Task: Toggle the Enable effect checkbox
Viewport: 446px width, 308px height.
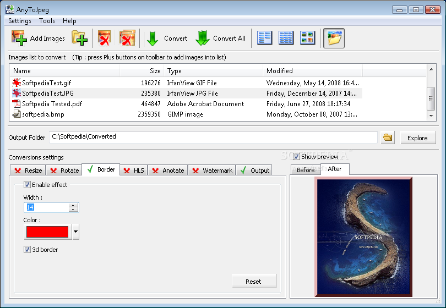Action: [27, 185]
